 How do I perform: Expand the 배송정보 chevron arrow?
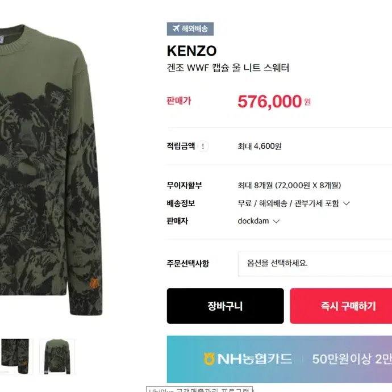tap(346, 203)
